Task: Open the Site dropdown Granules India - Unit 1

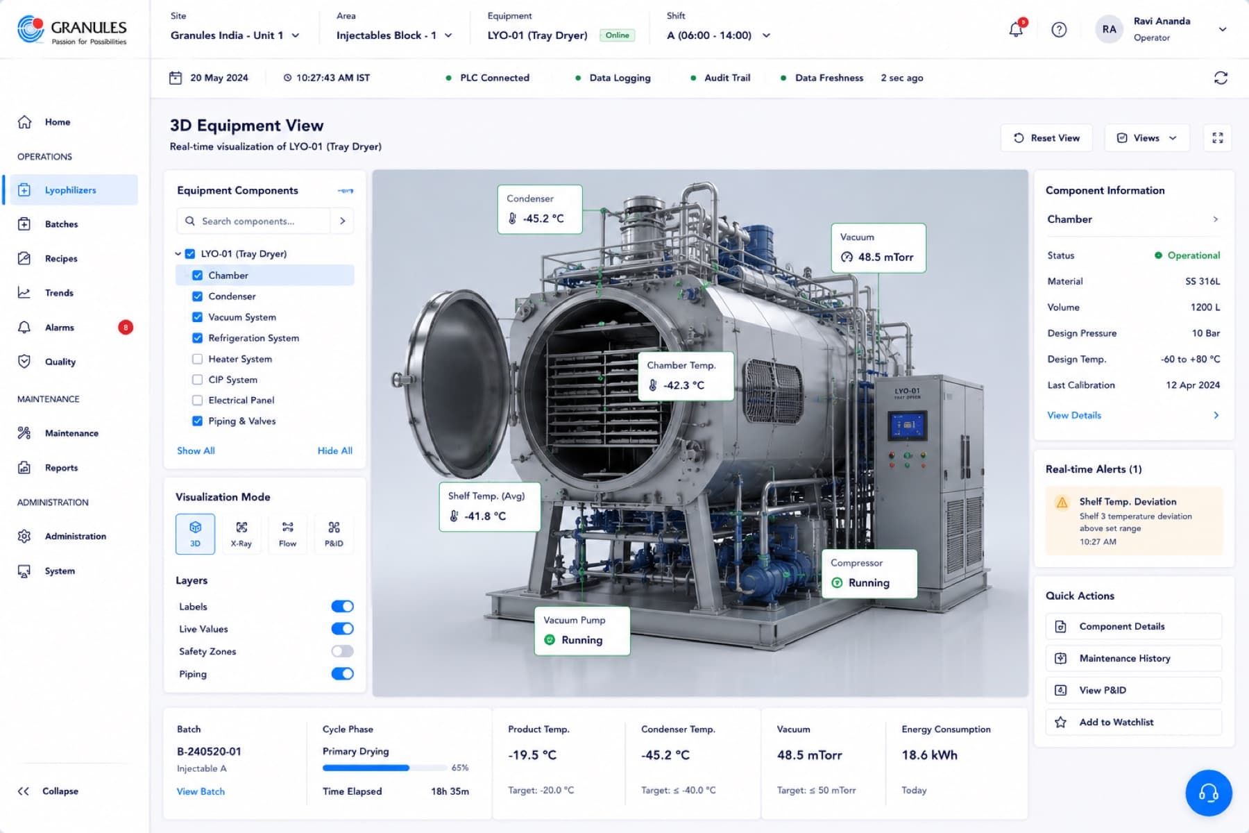Action: tap(235, 35)
